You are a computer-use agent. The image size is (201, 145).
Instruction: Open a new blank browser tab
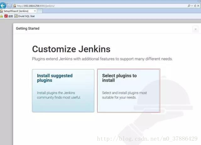coord(40,11)
